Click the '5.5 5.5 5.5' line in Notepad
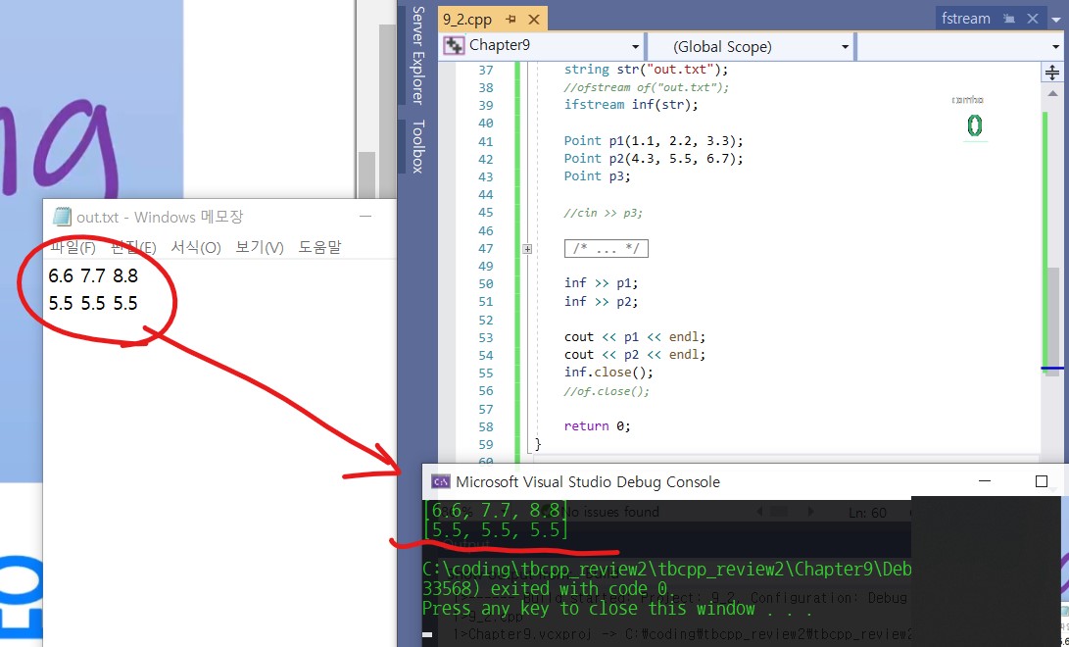 [x=93, y=303]
